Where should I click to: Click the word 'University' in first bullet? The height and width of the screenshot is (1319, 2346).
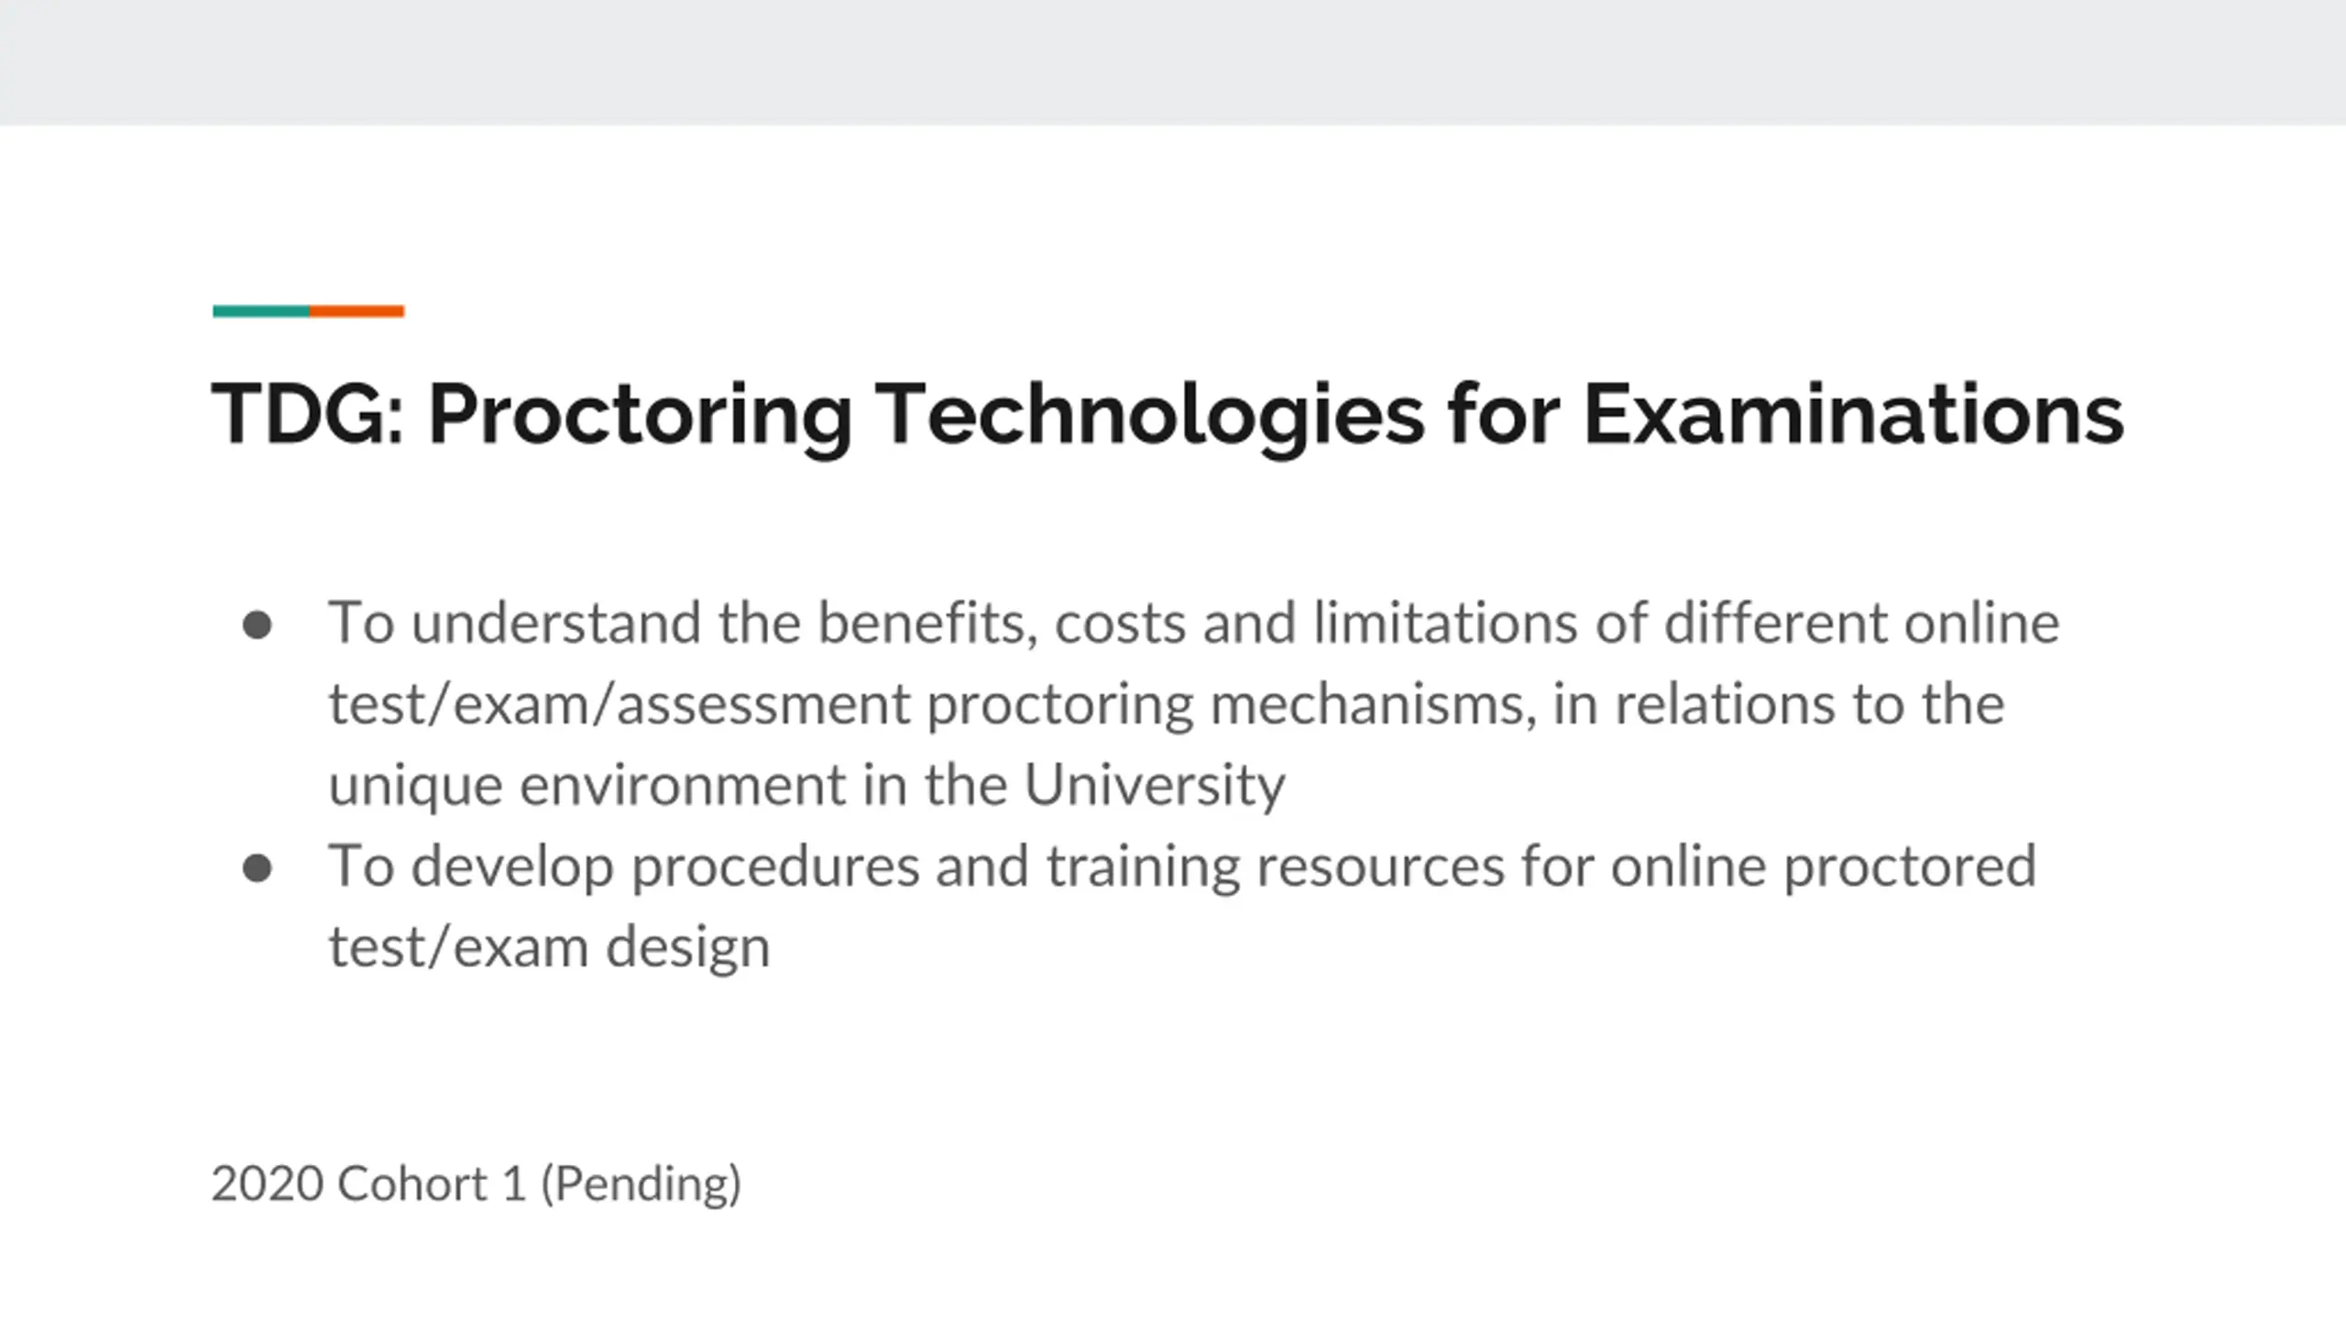[1154, 785]
